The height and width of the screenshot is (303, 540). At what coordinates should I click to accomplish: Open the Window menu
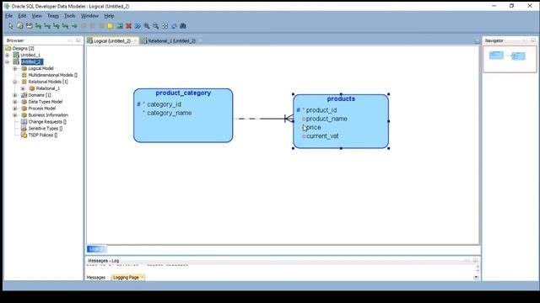coord(89,16)
